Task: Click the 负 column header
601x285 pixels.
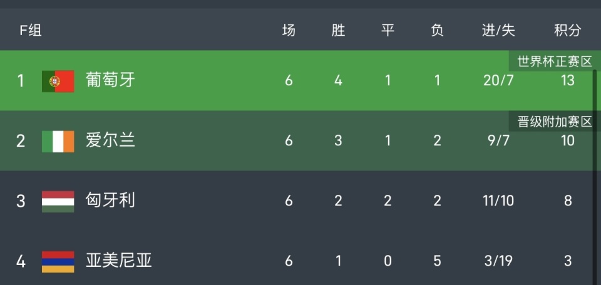Action: 437,30
